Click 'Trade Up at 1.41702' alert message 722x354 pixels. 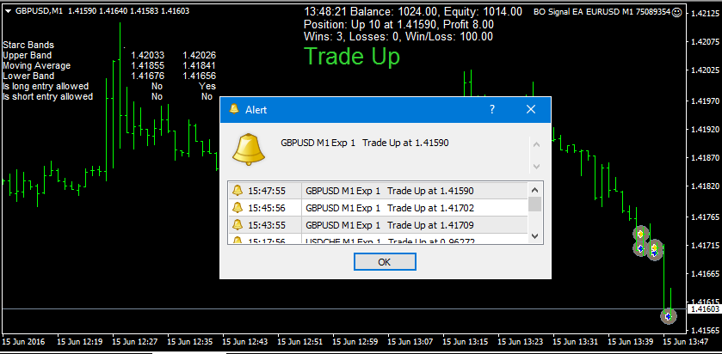[x=431, y=208]
